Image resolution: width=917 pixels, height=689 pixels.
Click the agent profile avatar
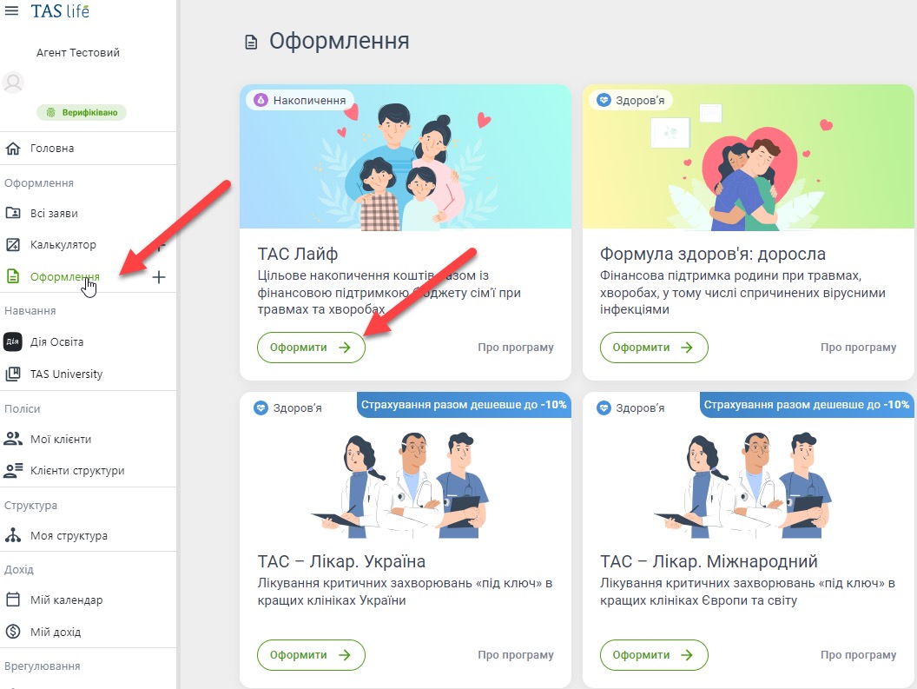[12, 83]
